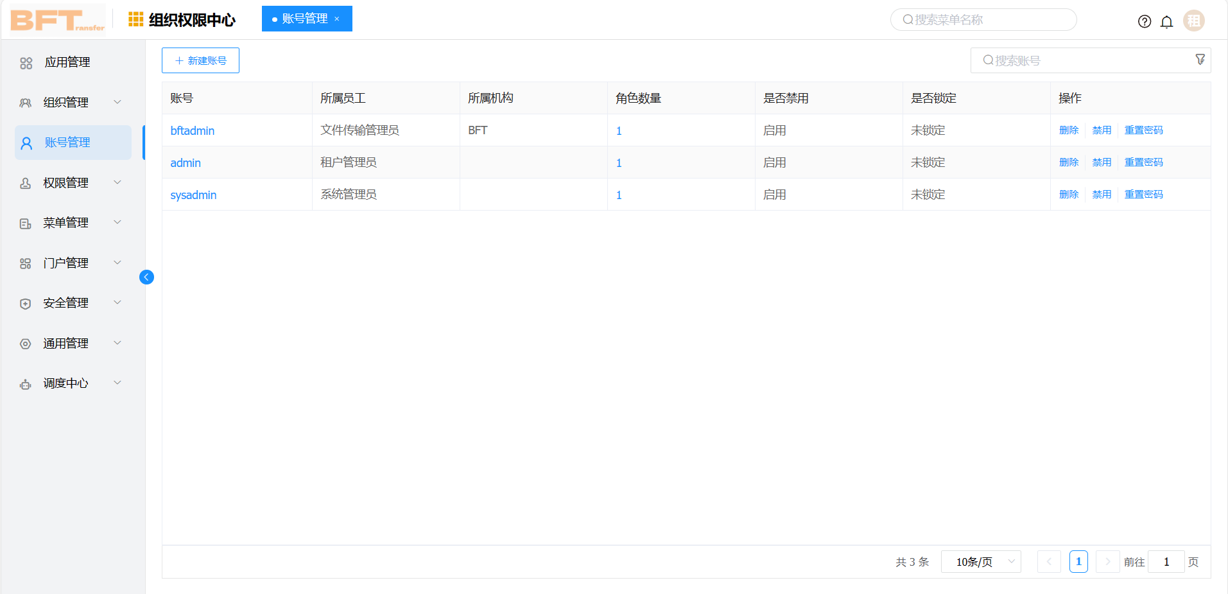Viewport: 1228px width, 594px height.
Task: Disable the bftadmin account via 禁用
Action: 1101,130
